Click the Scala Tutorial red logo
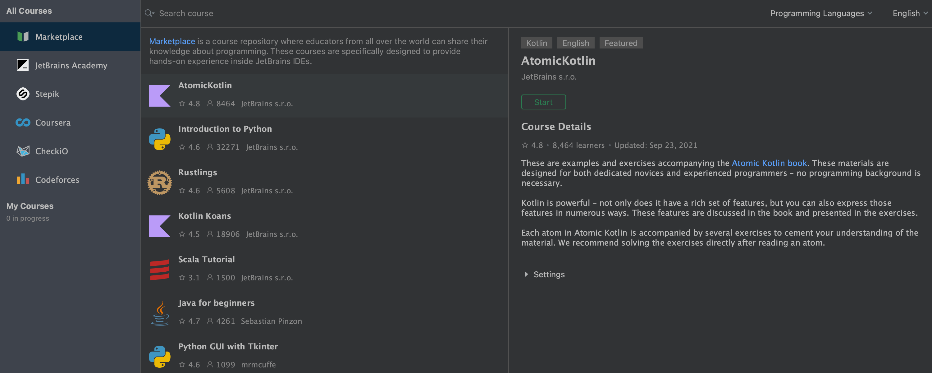The height and width of the screenshot is (373, 932). click(x=160, y=269)
